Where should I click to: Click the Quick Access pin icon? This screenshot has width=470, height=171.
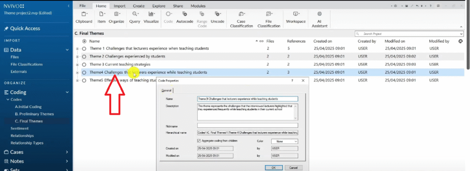(x=6, y=29)
